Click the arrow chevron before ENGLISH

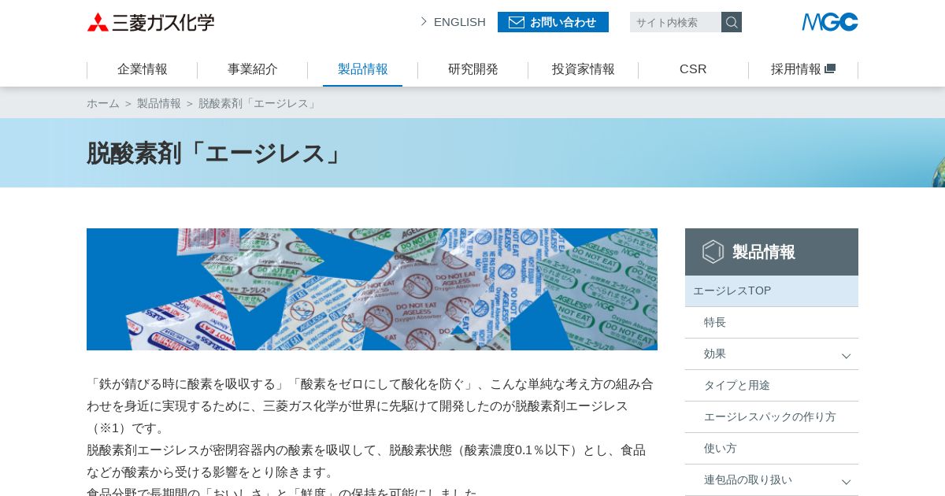[424, 21]
